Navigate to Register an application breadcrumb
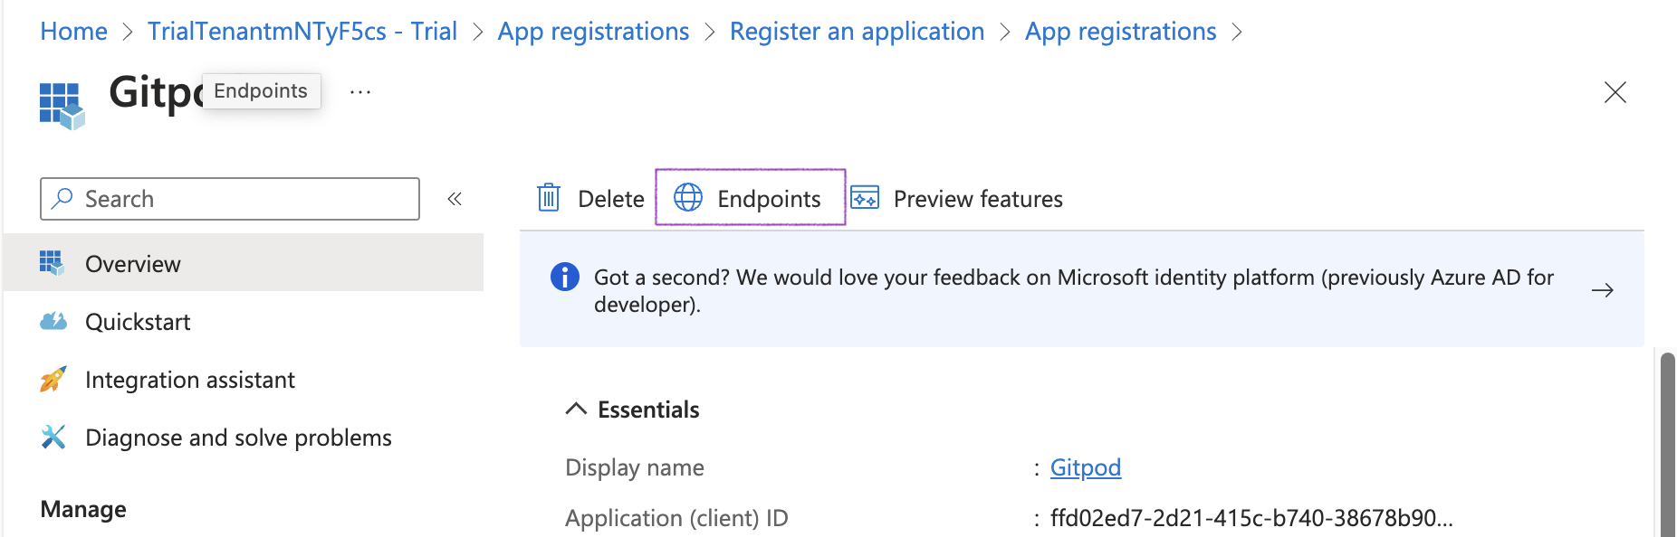 pos(857,32)
